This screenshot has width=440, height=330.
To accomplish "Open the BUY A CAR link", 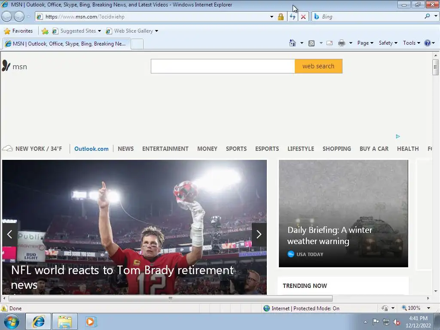I will tap(374, 149).
